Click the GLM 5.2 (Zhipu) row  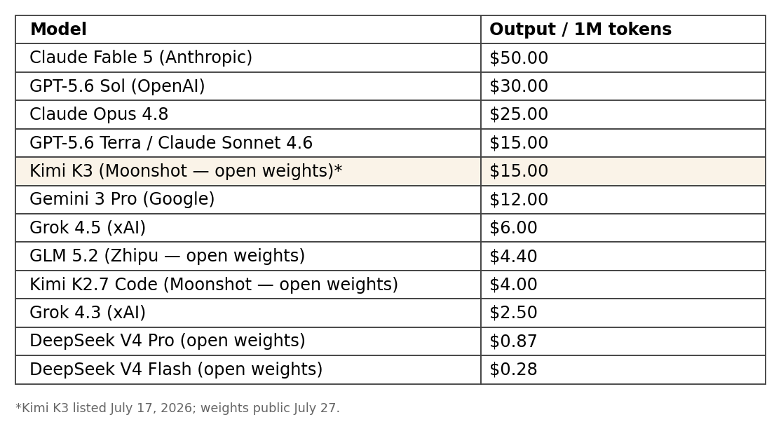click(390, 256)
